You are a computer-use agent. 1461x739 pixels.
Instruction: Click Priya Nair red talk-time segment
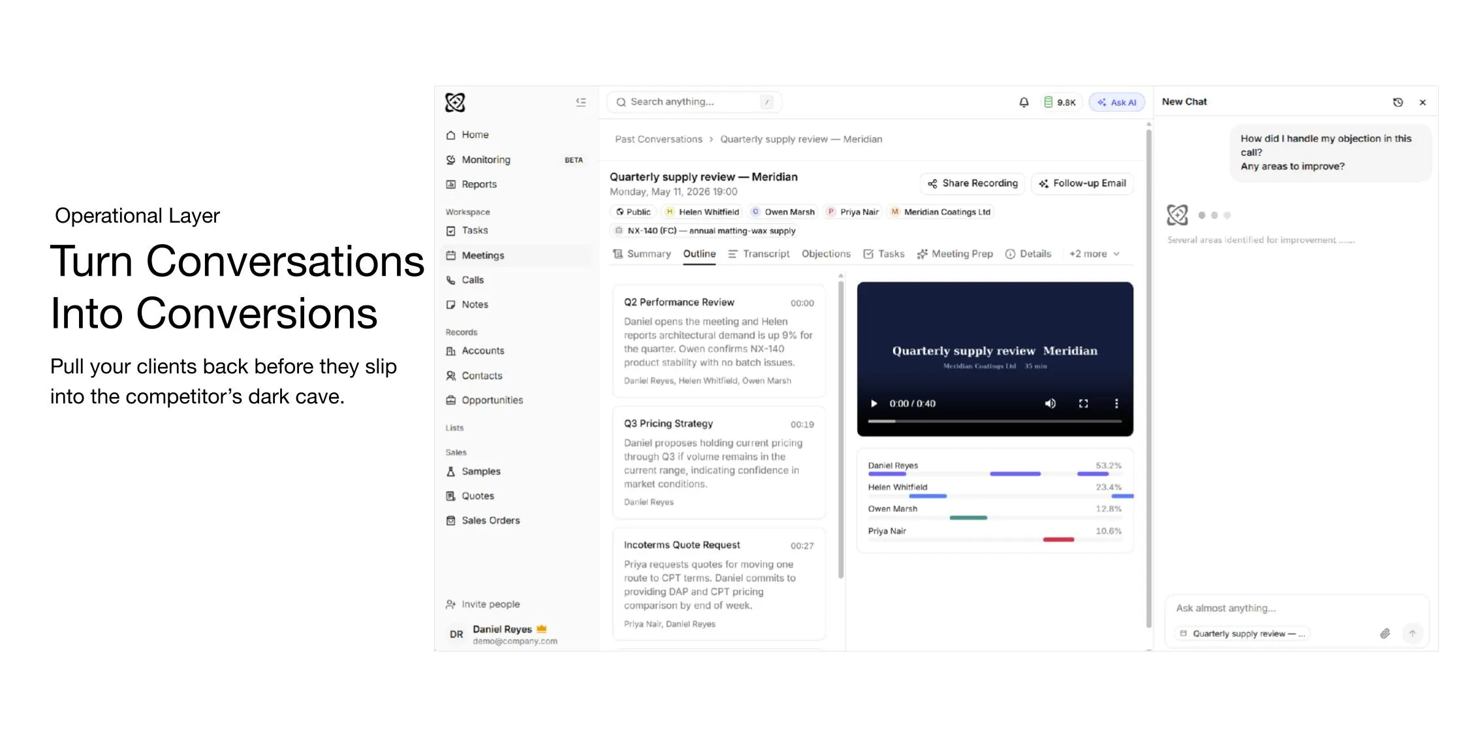1058,540
